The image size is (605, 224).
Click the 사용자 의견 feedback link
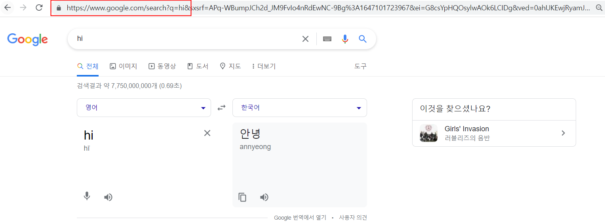(353, 218)
